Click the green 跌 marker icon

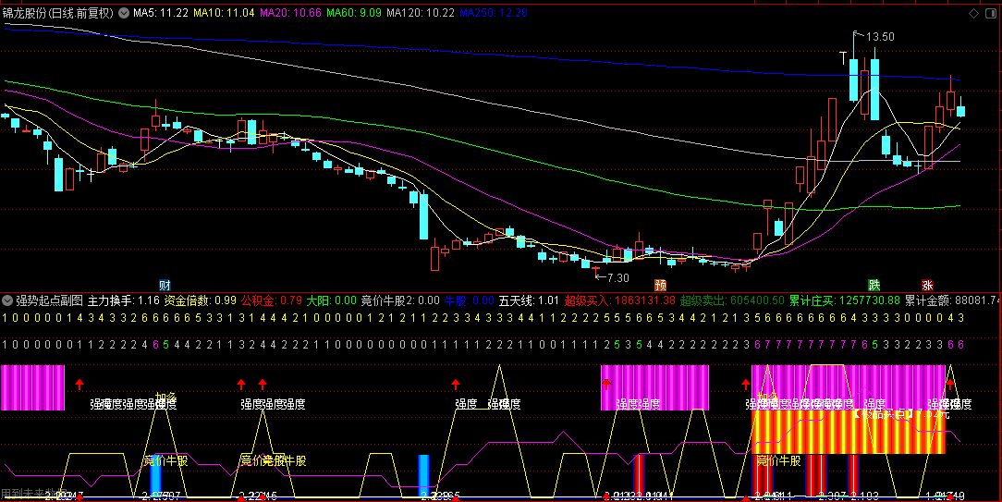point(874,286)
